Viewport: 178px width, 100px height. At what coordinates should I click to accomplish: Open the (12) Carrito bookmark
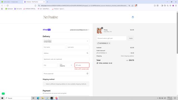pos(18,9)
